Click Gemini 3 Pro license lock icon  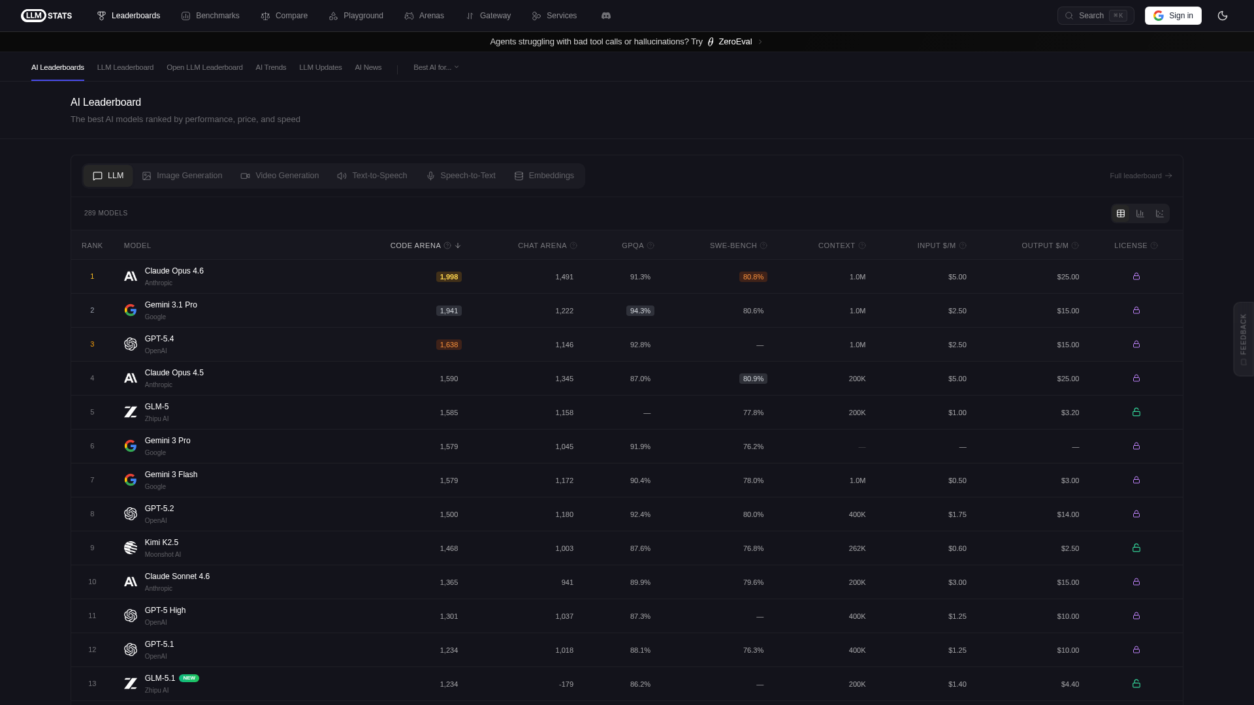[x=1136, y=446]
